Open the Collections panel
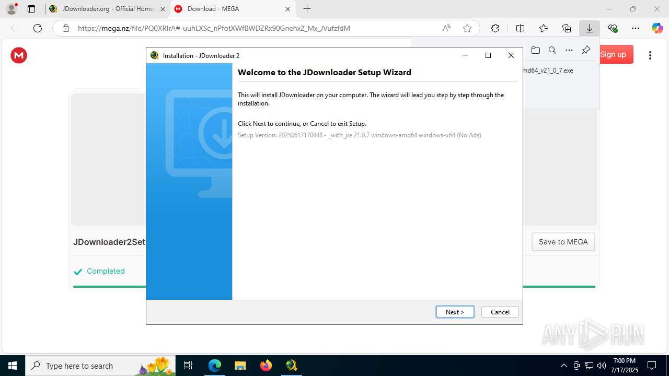This screenshot has height=376, width=669. tap(567, 28)
